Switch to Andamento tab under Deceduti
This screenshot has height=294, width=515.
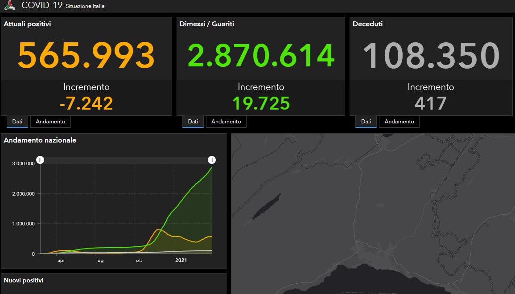[399, 122]
